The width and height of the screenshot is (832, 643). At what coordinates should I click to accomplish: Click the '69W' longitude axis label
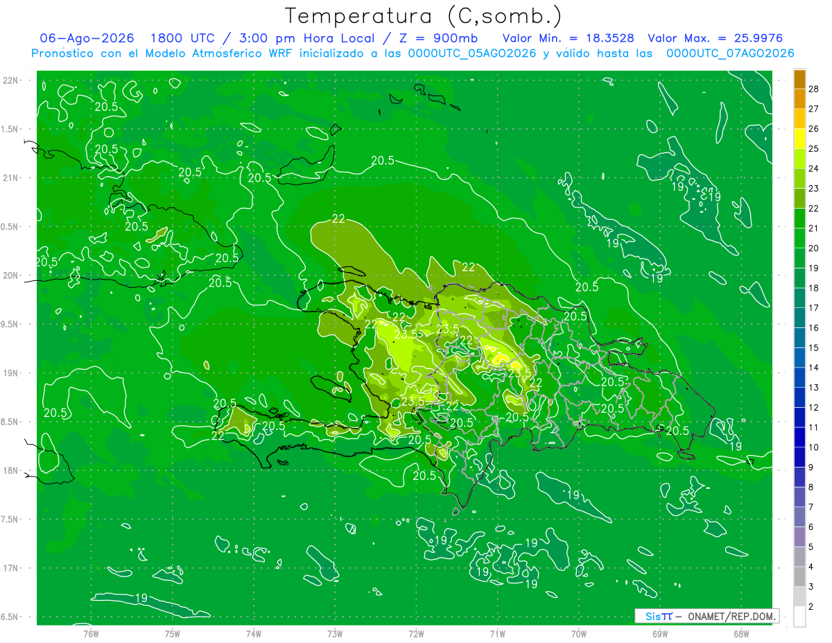tap(661, 633)
